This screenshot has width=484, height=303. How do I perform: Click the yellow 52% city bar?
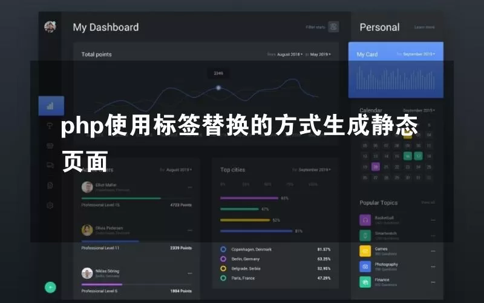click(245, 220)
